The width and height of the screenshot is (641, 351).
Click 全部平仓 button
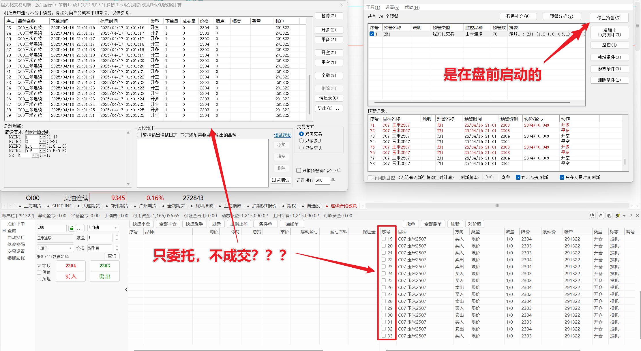pos(168,224)
